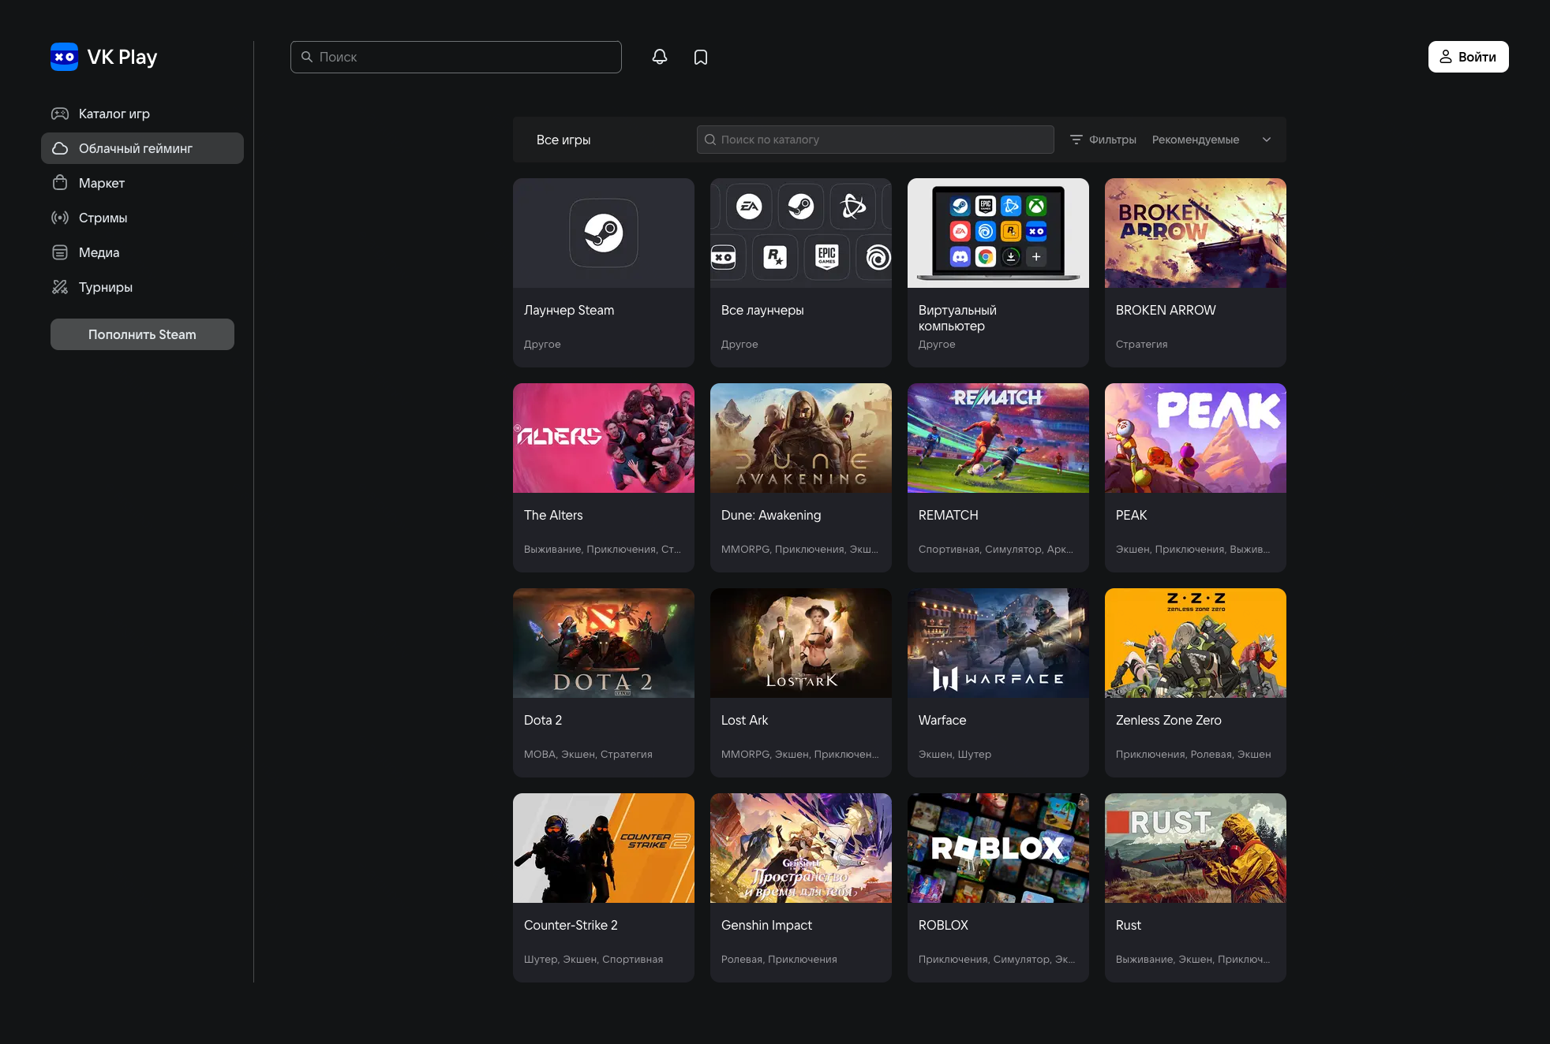
Task: Open Dota 2 game thumbnail
Action: [x=604, y=643]
